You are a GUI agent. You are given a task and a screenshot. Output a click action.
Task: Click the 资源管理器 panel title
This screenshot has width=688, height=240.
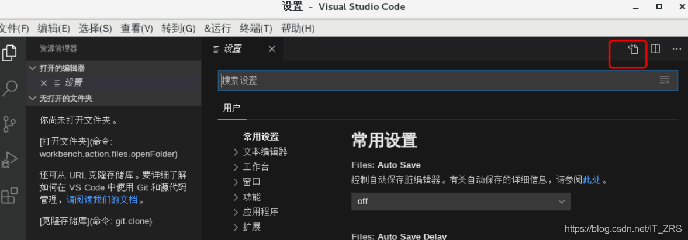pyautogui.click(x=58, y=48)
